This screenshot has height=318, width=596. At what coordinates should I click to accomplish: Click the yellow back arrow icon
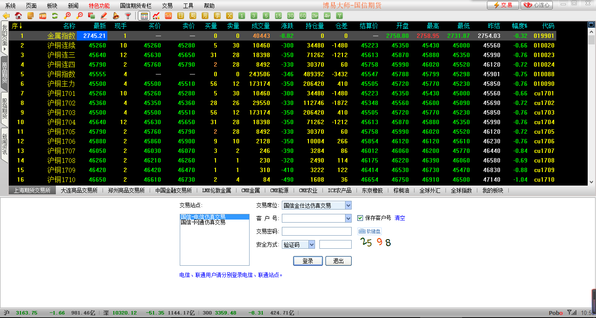click(6, 16)
